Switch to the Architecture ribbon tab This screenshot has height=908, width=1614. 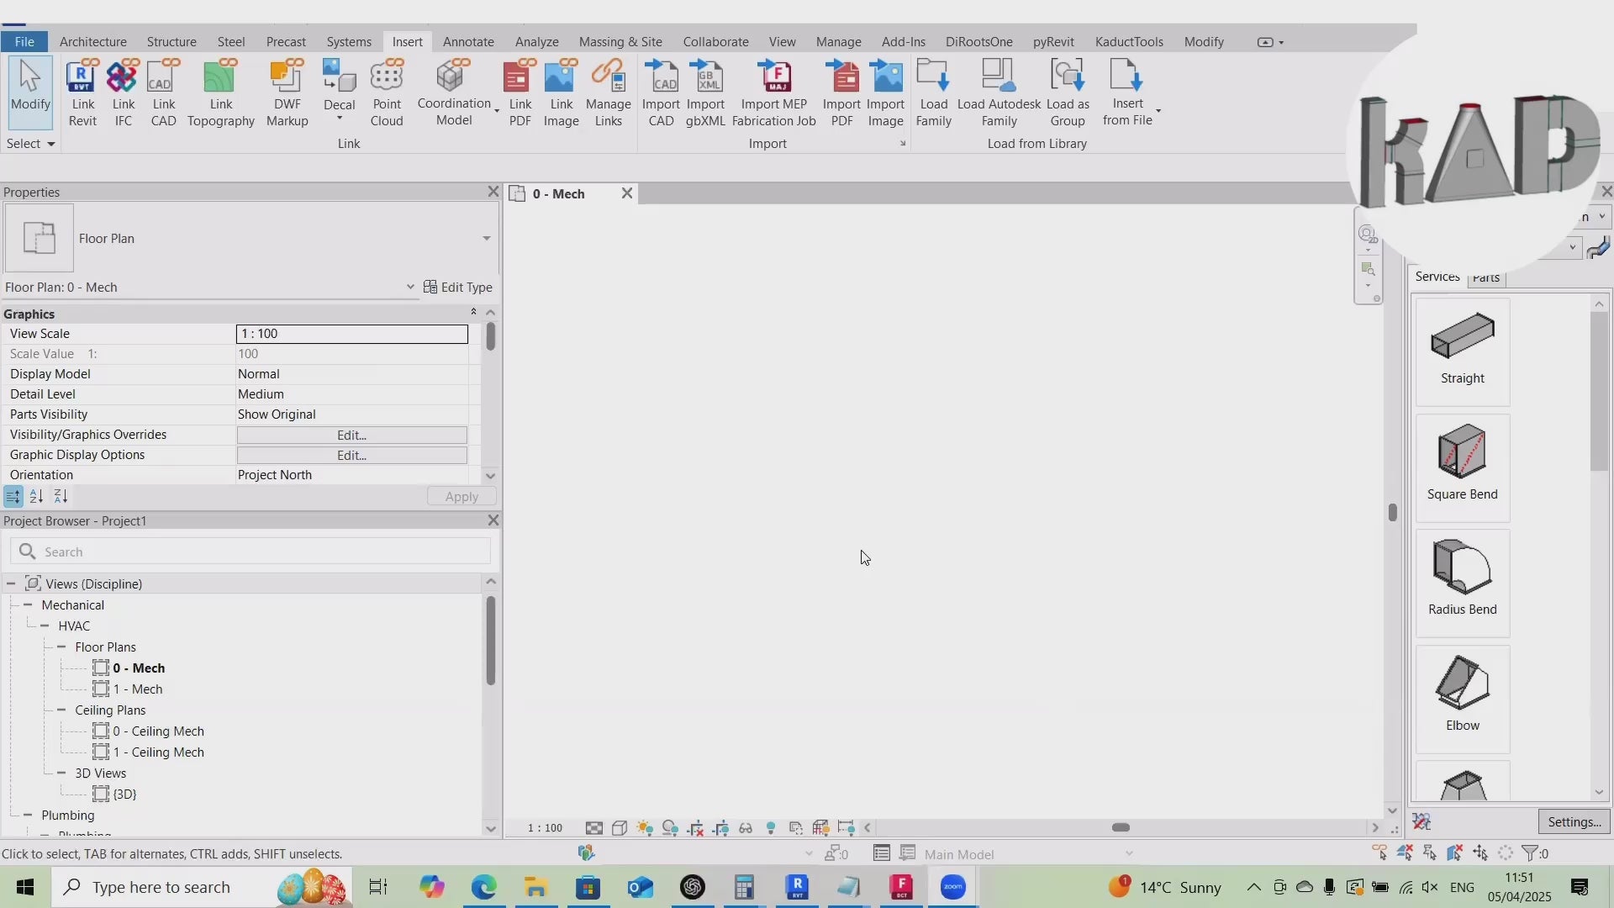[x=92, y=41]
